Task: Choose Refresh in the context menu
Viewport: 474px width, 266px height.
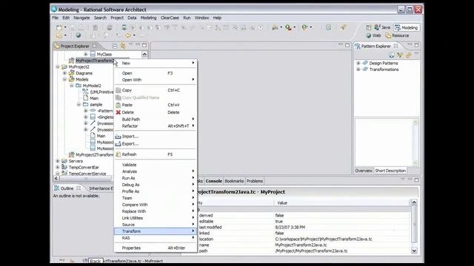Action: tap(156, 154)
